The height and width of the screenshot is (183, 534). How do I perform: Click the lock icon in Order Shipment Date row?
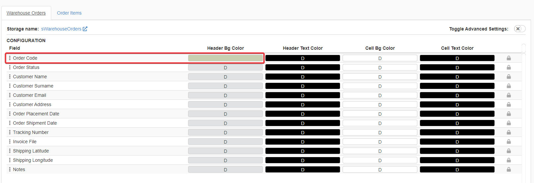(508, 123)
